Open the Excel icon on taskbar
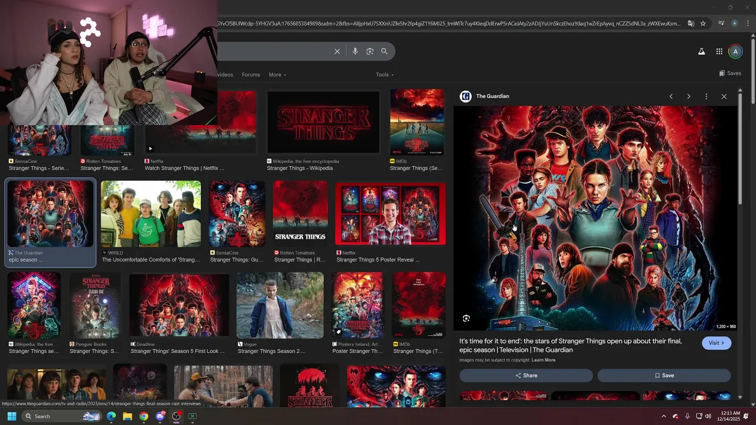Viewport: 756px width, 425px height. [192, 416]
